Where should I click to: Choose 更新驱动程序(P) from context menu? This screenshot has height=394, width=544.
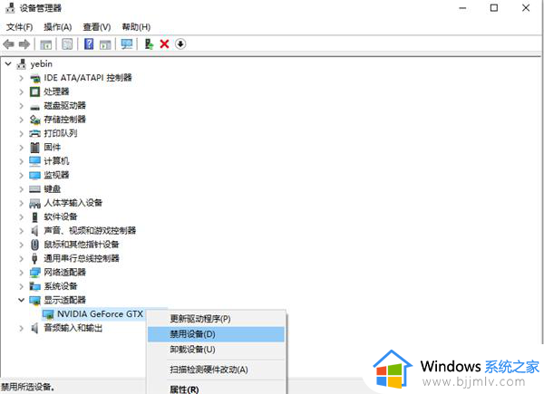click(x=216, y=319)
